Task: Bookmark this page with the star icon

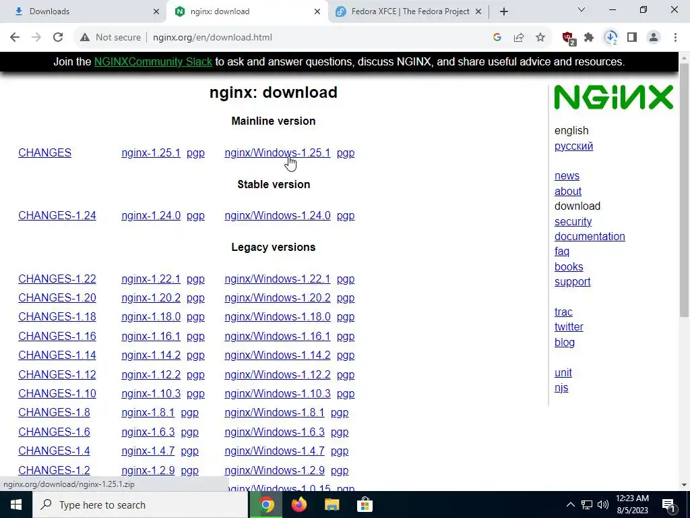Action: (540, 38)
